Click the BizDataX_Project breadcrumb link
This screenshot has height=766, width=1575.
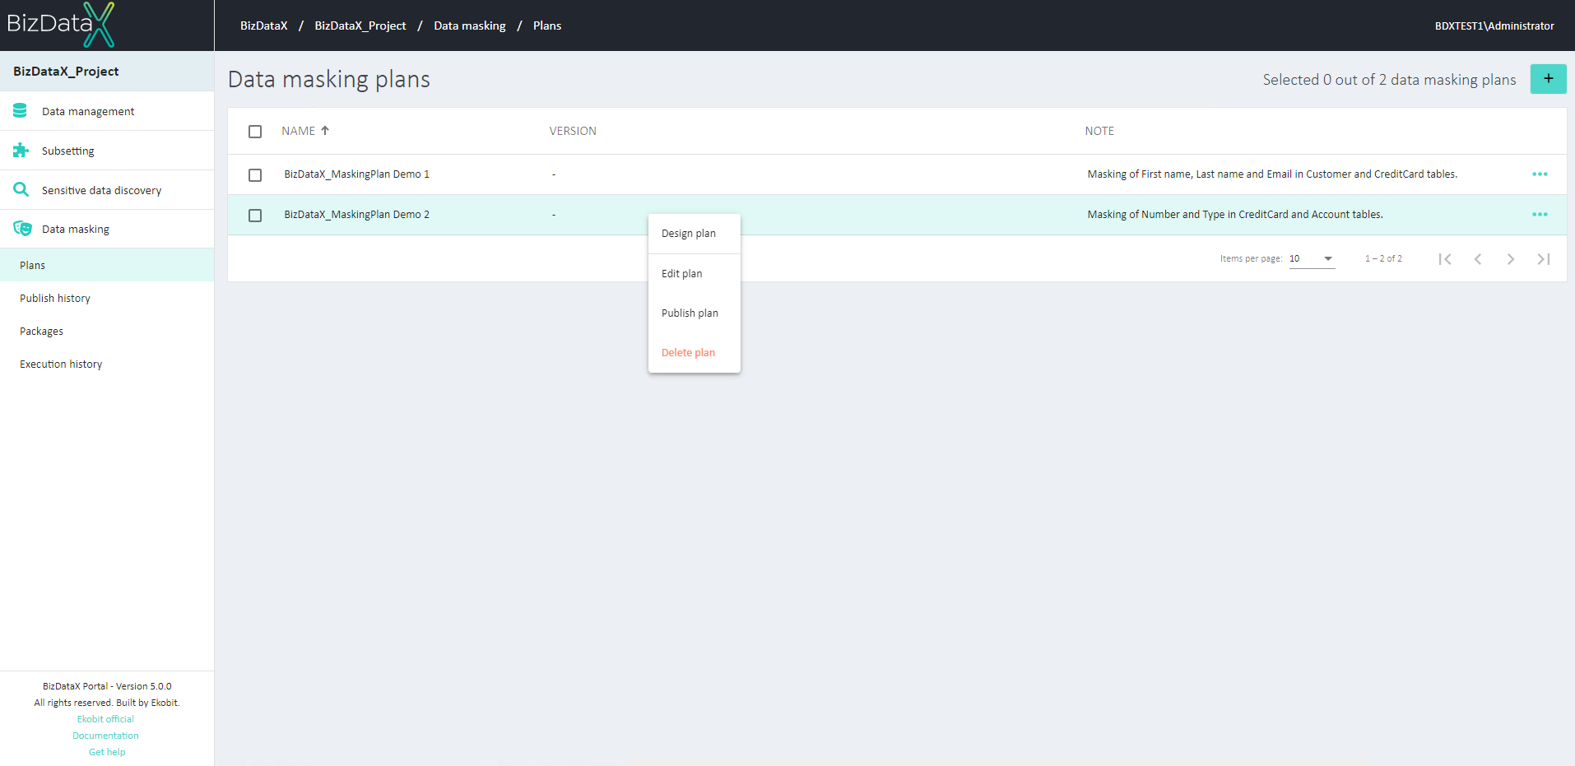coord(360,26)
